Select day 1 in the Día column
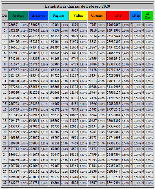This screenshot has width=155, height=189. pyautogui.click(x=5, y=25)
